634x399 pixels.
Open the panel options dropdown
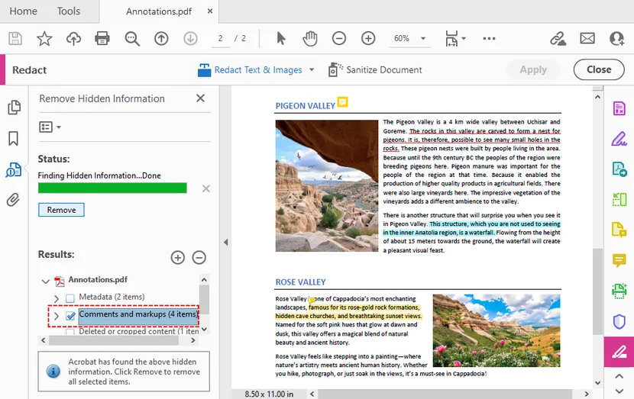tap(50, 127)
